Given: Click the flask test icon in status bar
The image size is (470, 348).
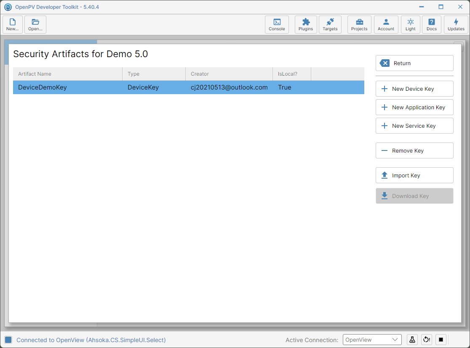Looking at the screenshot, I should coord(412,340).
